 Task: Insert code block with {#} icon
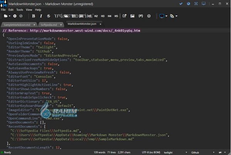[141, 16]
